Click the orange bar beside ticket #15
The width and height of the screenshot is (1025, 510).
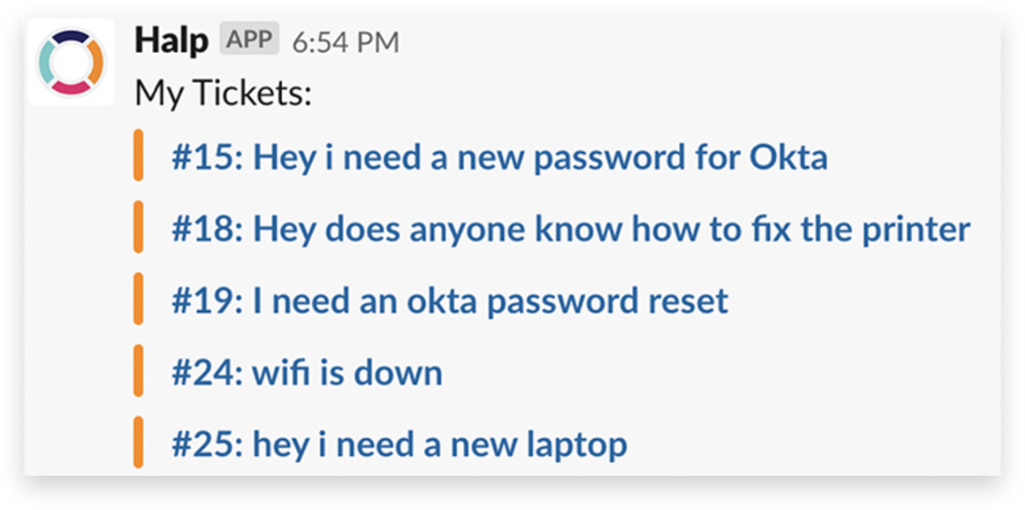coord(138,155)
